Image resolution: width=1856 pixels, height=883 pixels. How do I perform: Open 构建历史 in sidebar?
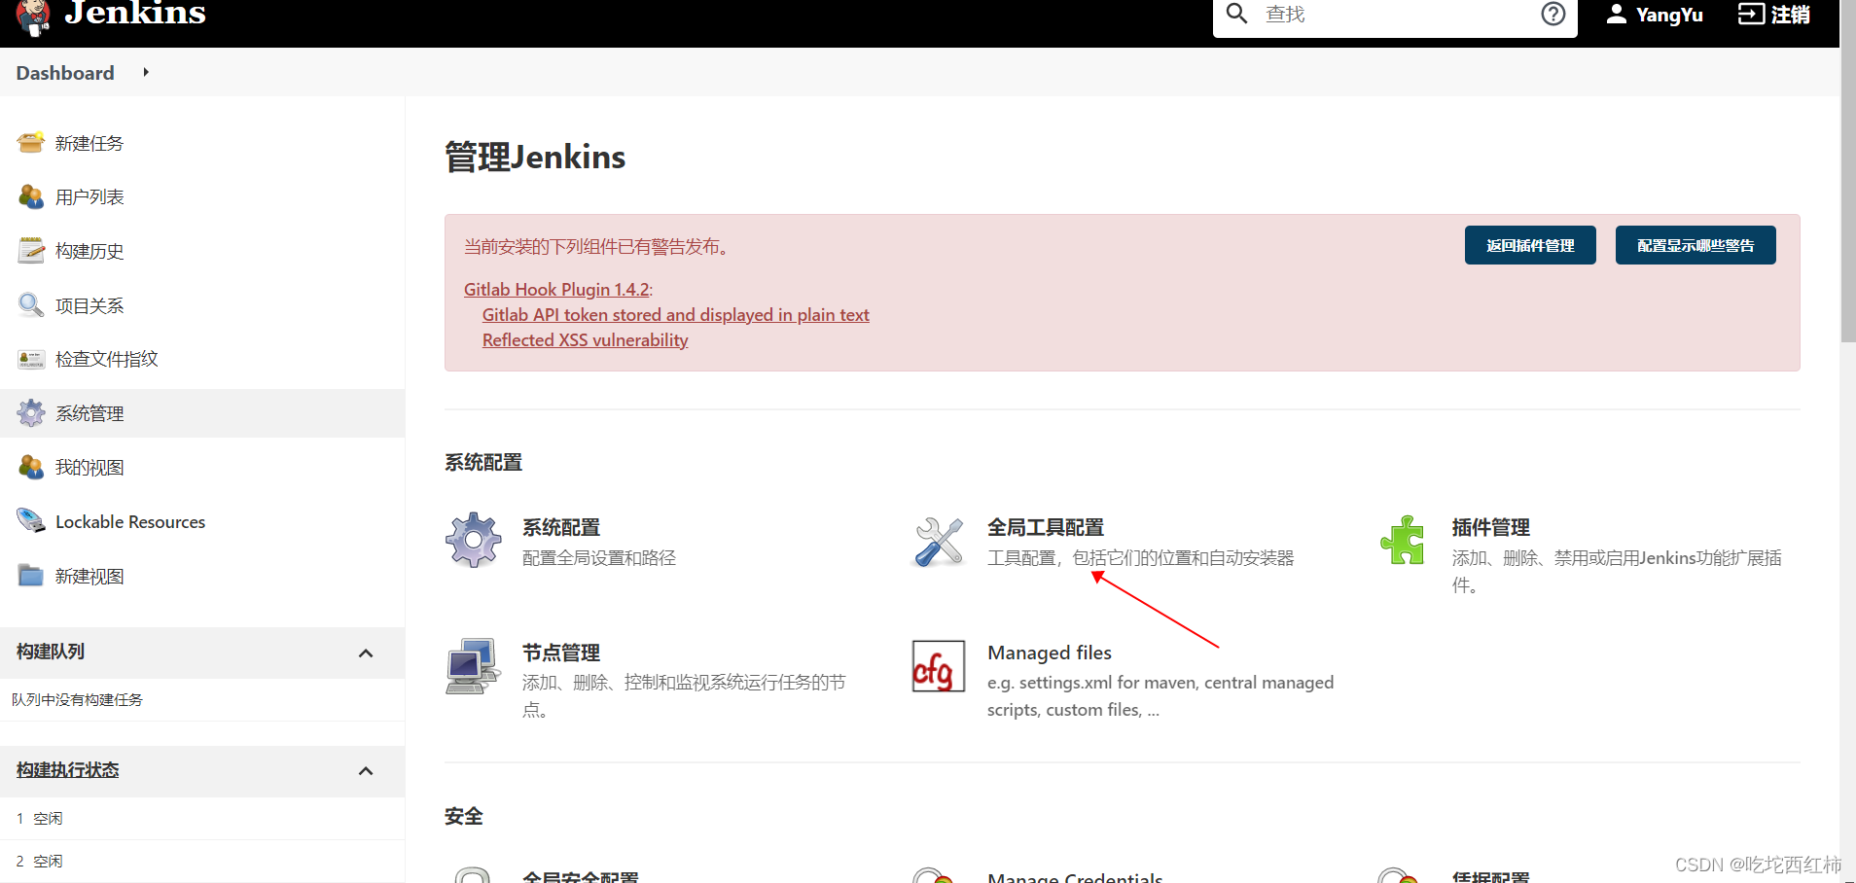[89, 251]
